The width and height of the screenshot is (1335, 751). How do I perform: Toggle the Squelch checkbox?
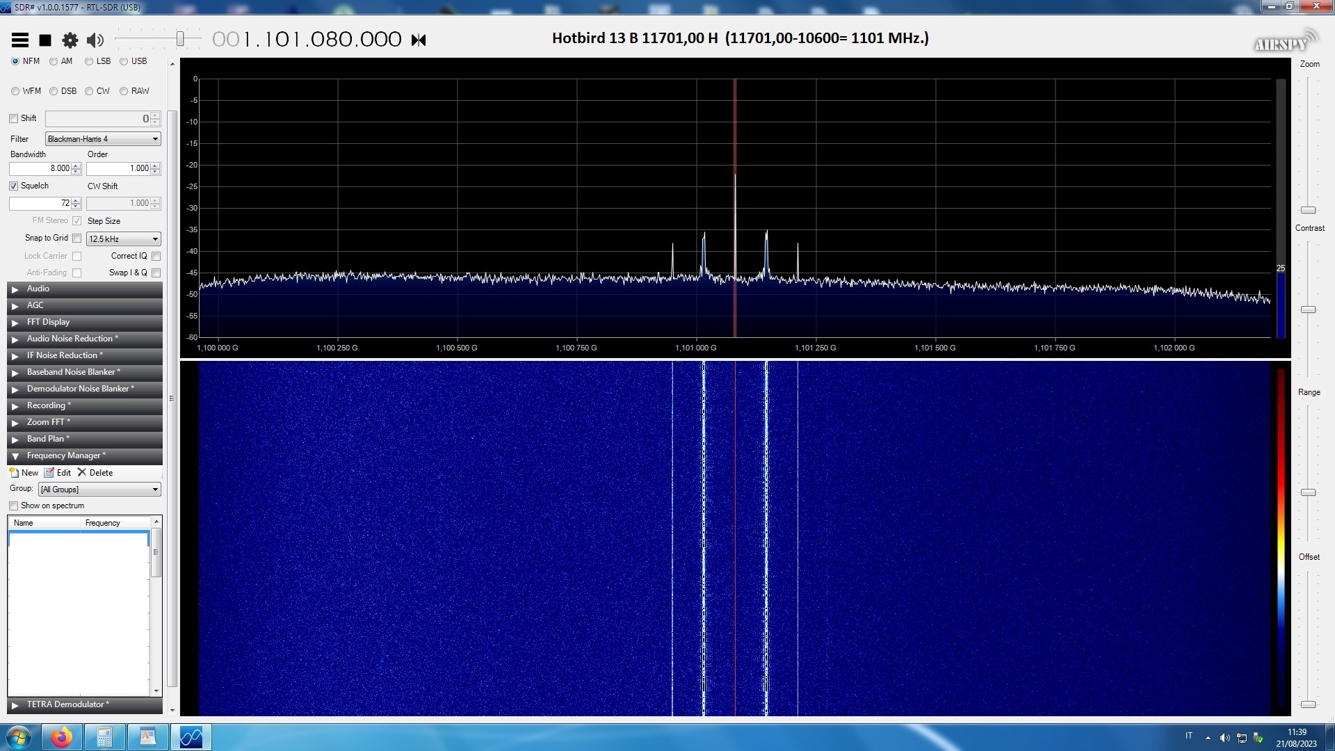[x=13, y=186]
